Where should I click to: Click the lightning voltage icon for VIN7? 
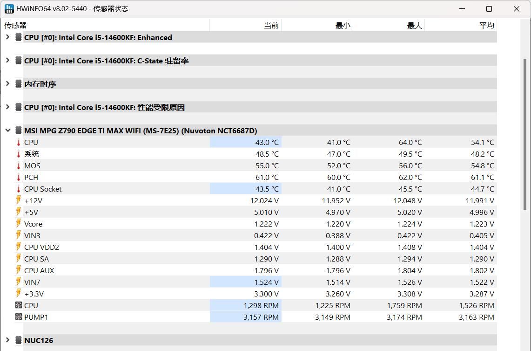[x=19, y=282]
